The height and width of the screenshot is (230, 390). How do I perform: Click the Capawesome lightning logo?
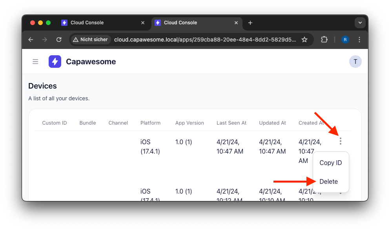[55, 62]
